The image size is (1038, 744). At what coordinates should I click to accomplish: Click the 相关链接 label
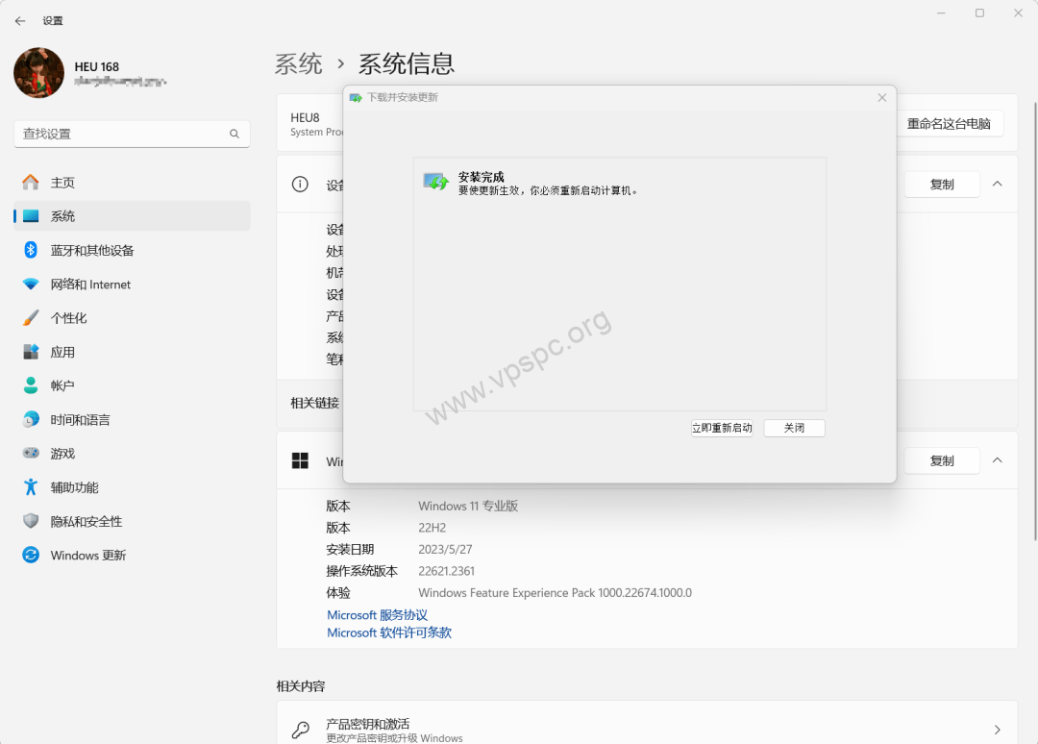tap(315, 403)
